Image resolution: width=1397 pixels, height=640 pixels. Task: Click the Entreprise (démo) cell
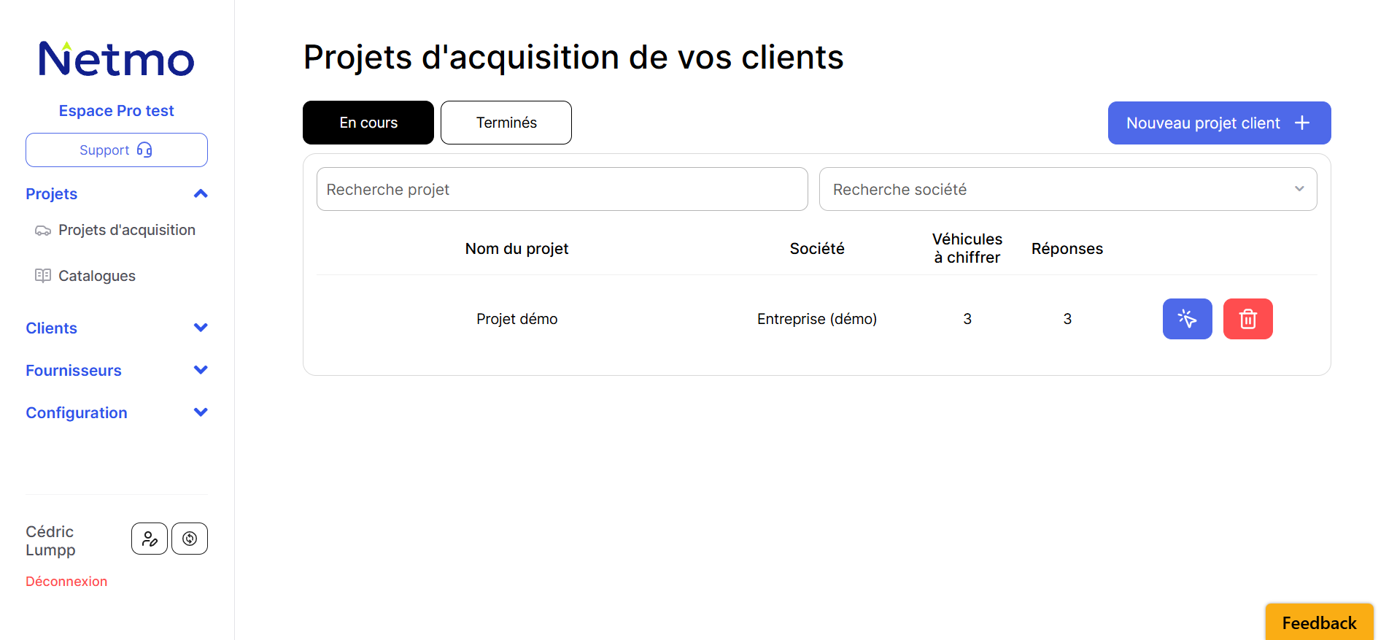point(817,319)
